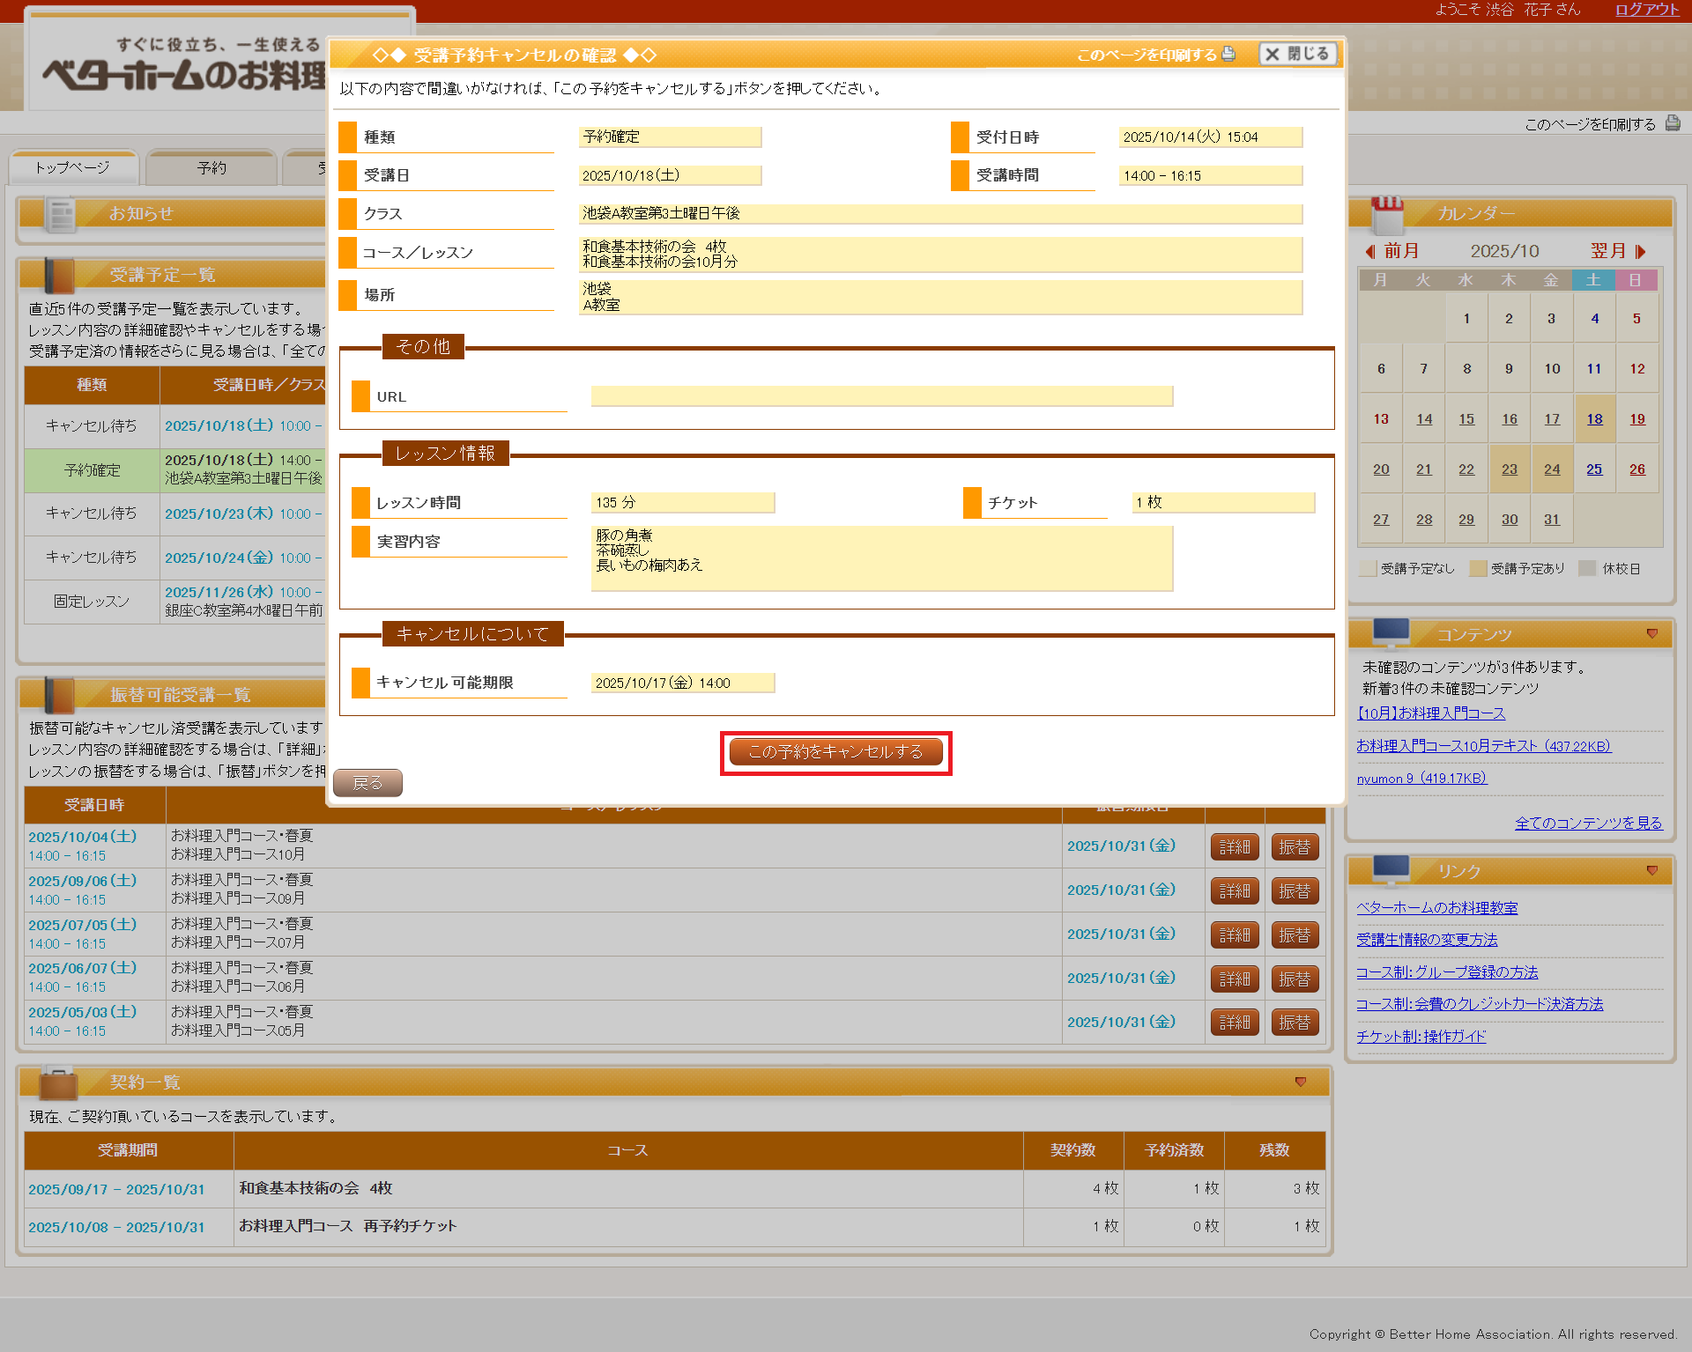Image resolution: width=1692 pixels, height=1352 pixels.
Task: Click the briefcase icon beside 契約一覧
Action: tap(58, 1082)
